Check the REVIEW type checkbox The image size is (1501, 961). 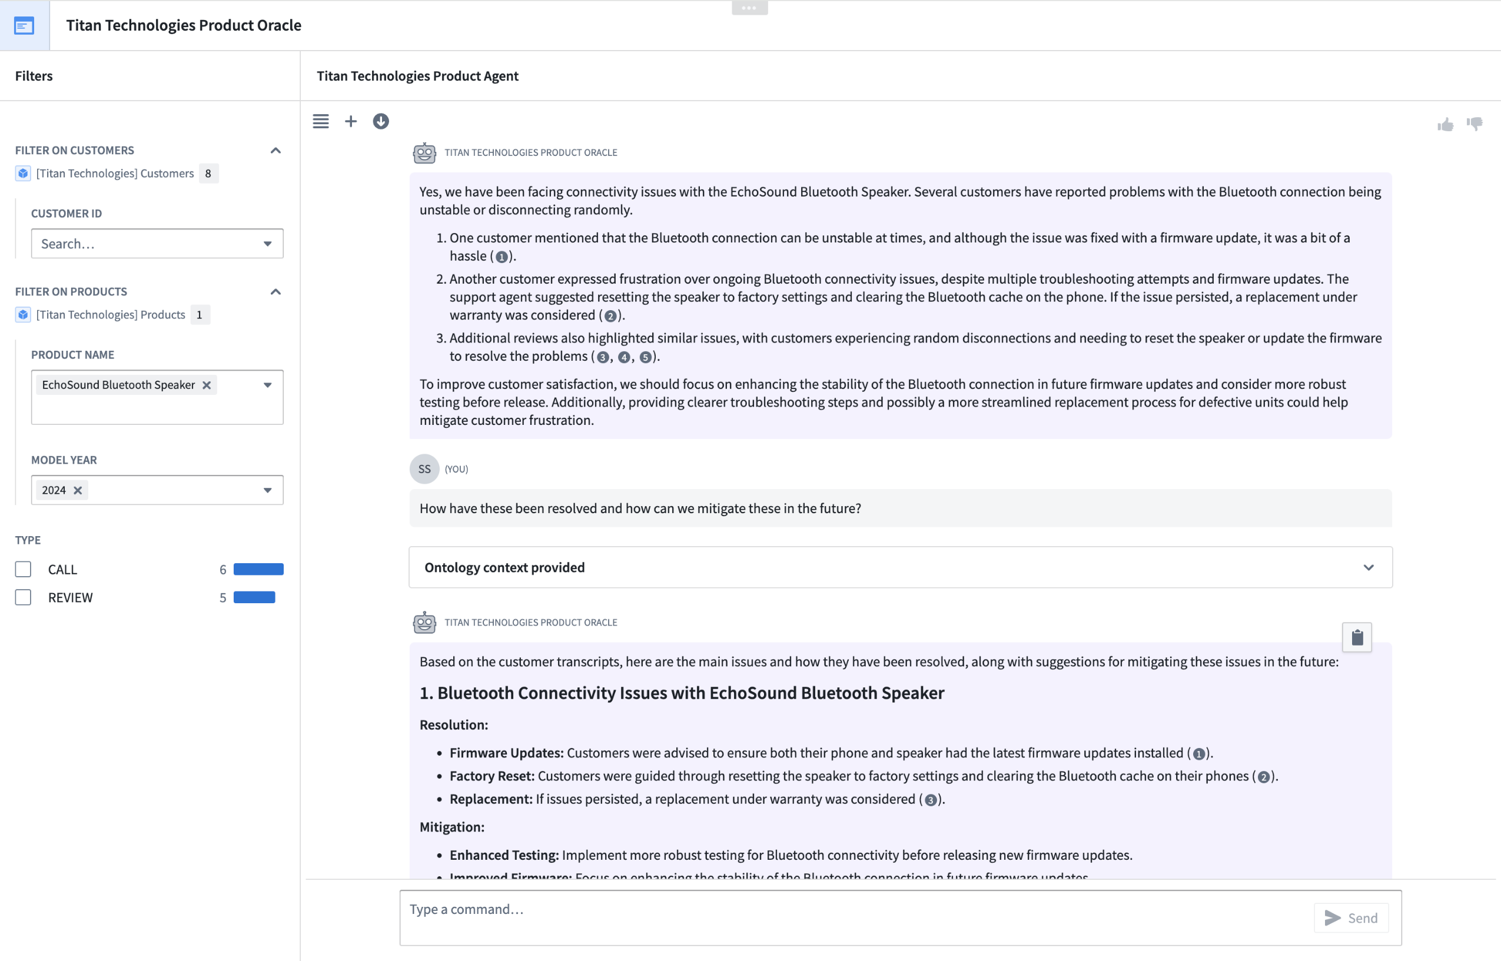tap(23, 597)
